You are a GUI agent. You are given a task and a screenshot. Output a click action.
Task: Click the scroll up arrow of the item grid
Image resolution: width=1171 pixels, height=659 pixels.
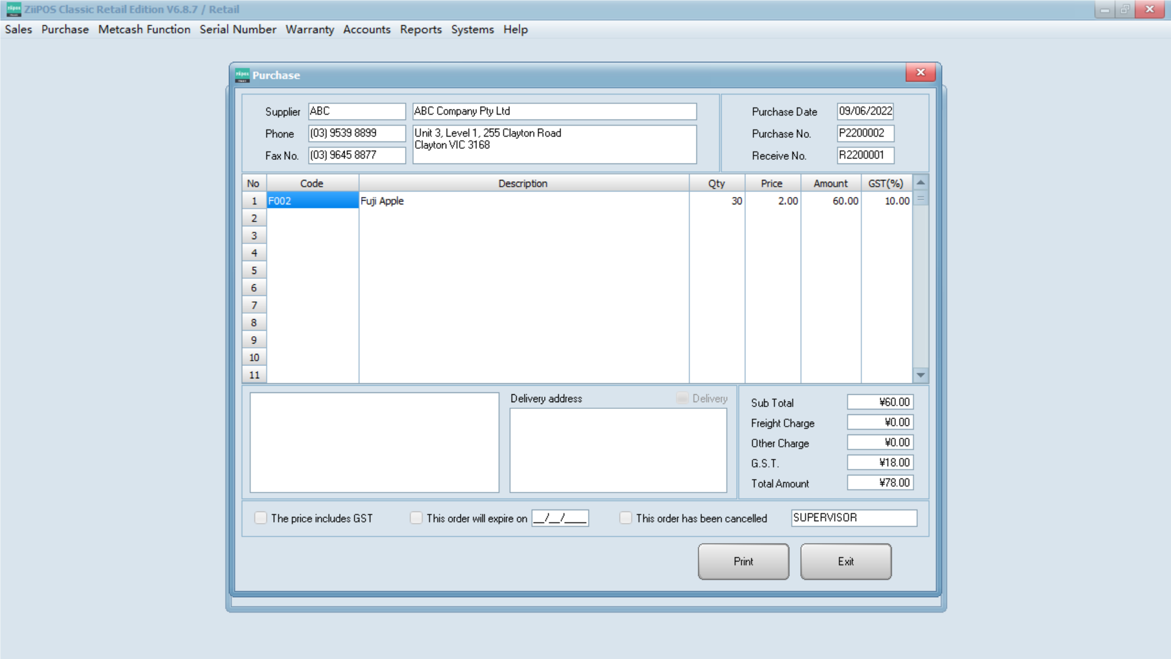click(x=920, y=182)
